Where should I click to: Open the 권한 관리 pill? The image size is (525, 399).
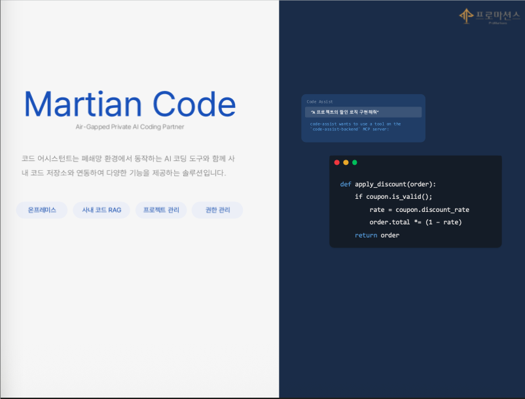[x=217, y=210]
